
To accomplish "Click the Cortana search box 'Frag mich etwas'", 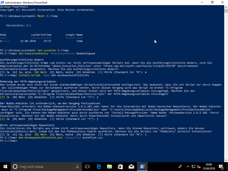I will tap(46, 167).
